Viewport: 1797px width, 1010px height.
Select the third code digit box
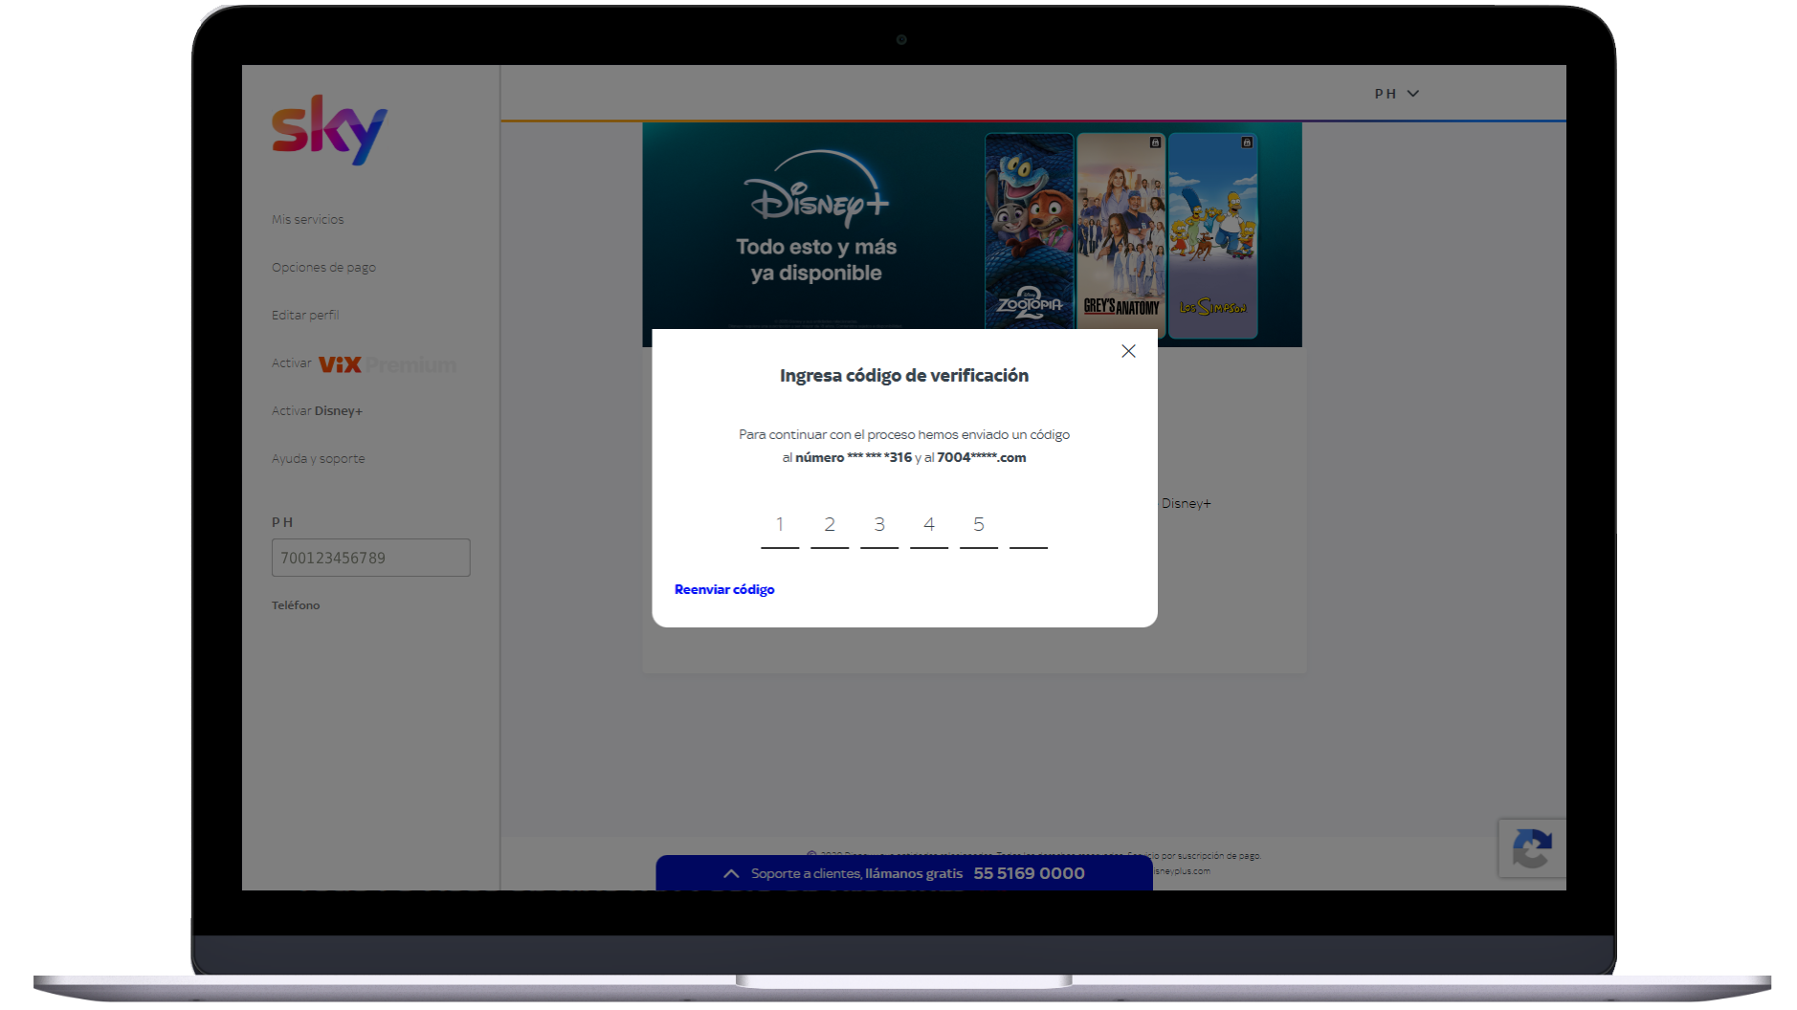pyautogui.click(x=879, y=527)
